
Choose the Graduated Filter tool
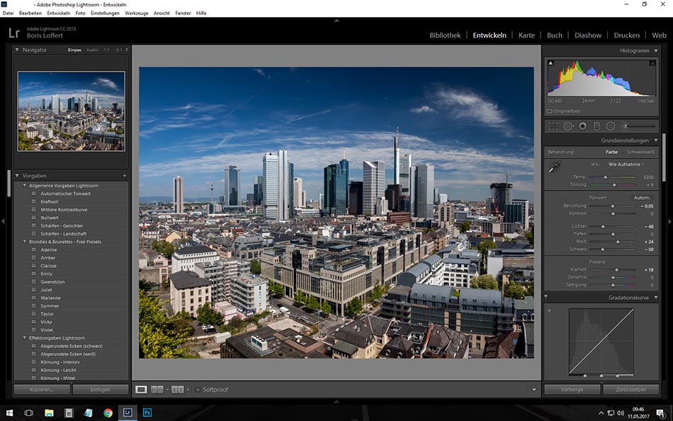(596, 126)
